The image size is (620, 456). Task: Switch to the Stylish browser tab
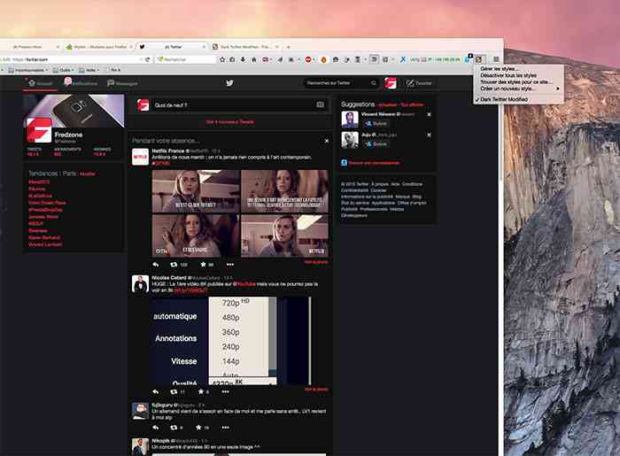[98, 47]
